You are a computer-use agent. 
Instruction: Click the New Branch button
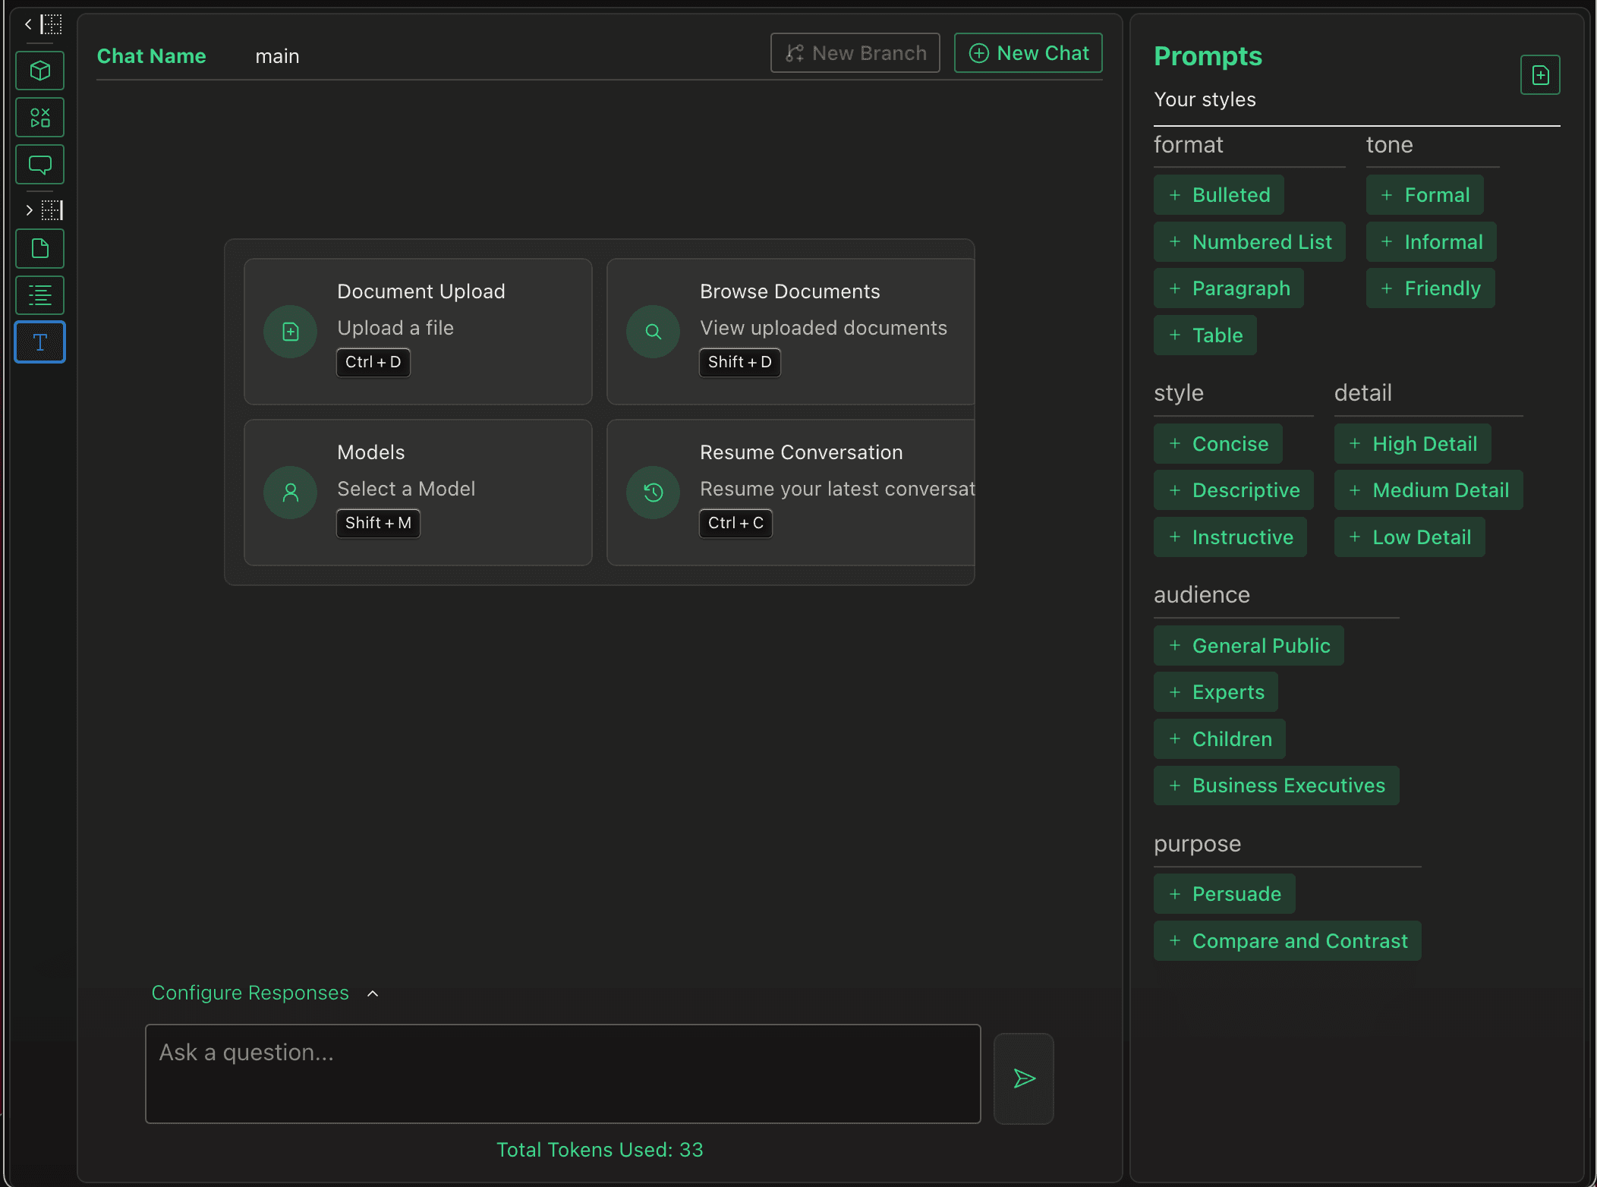855,53
